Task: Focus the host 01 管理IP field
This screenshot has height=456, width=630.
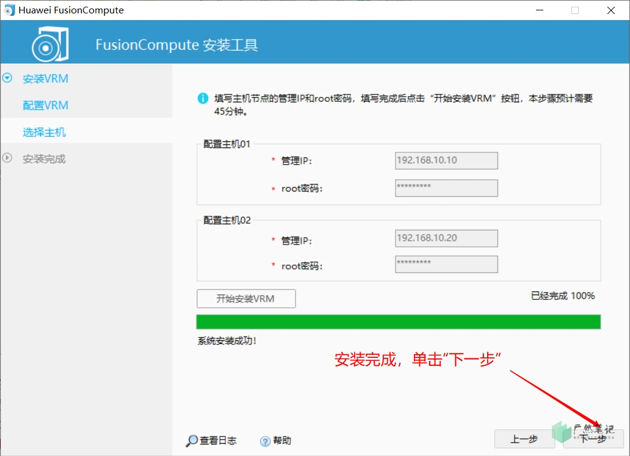Action: click(x=446, y=160)
